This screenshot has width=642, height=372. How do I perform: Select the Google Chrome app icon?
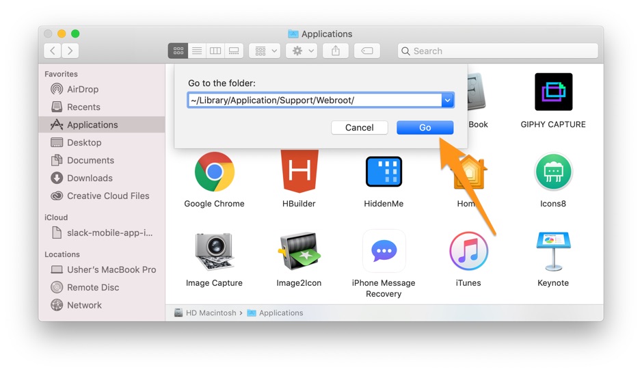214,172
